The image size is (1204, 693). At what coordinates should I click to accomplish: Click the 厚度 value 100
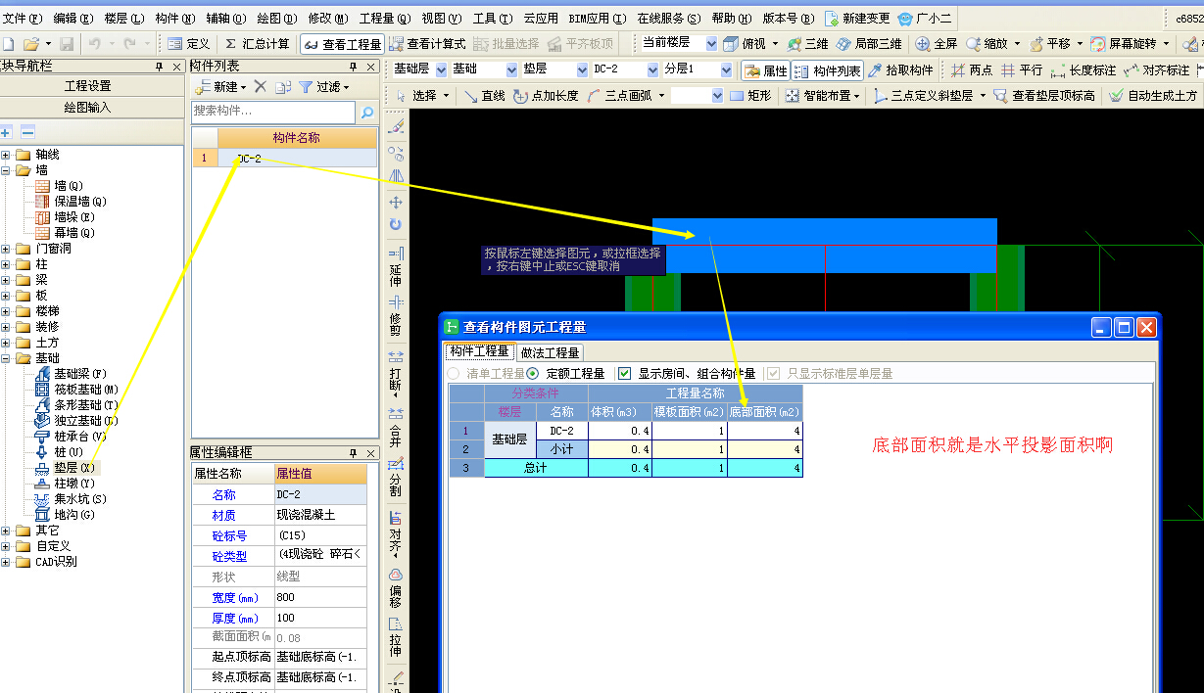pyautogui.click(x=319, y=618)
